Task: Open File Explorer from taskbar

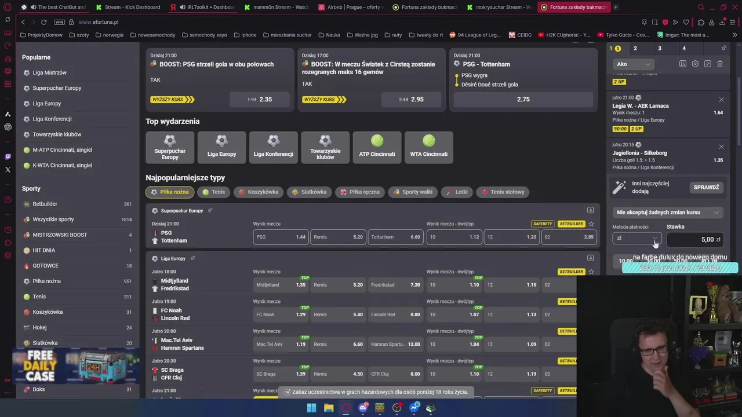Action: coord(329,408)
